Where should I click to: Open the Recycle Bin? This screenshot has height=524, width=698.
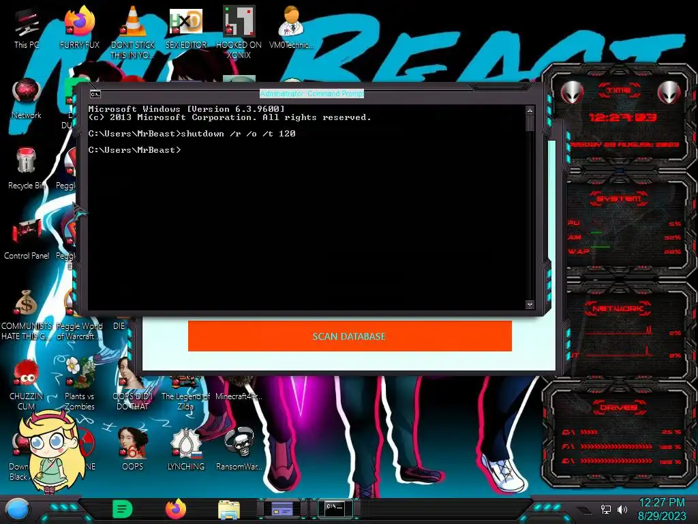(x=27, y=169)
